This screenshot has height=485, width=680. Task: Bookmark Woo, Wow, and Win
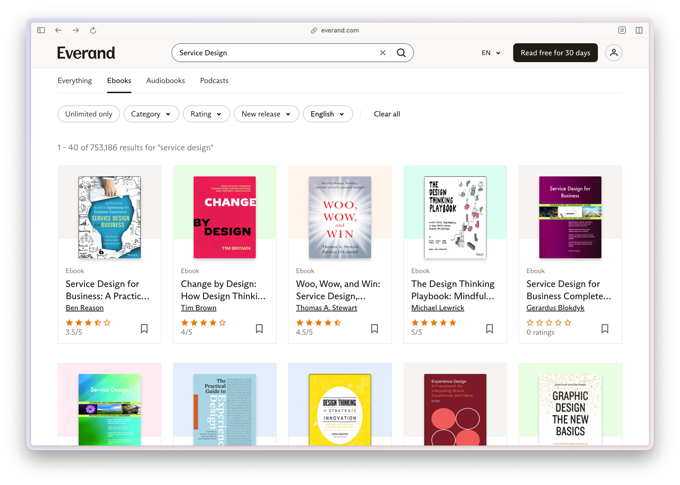coord(374,328)
